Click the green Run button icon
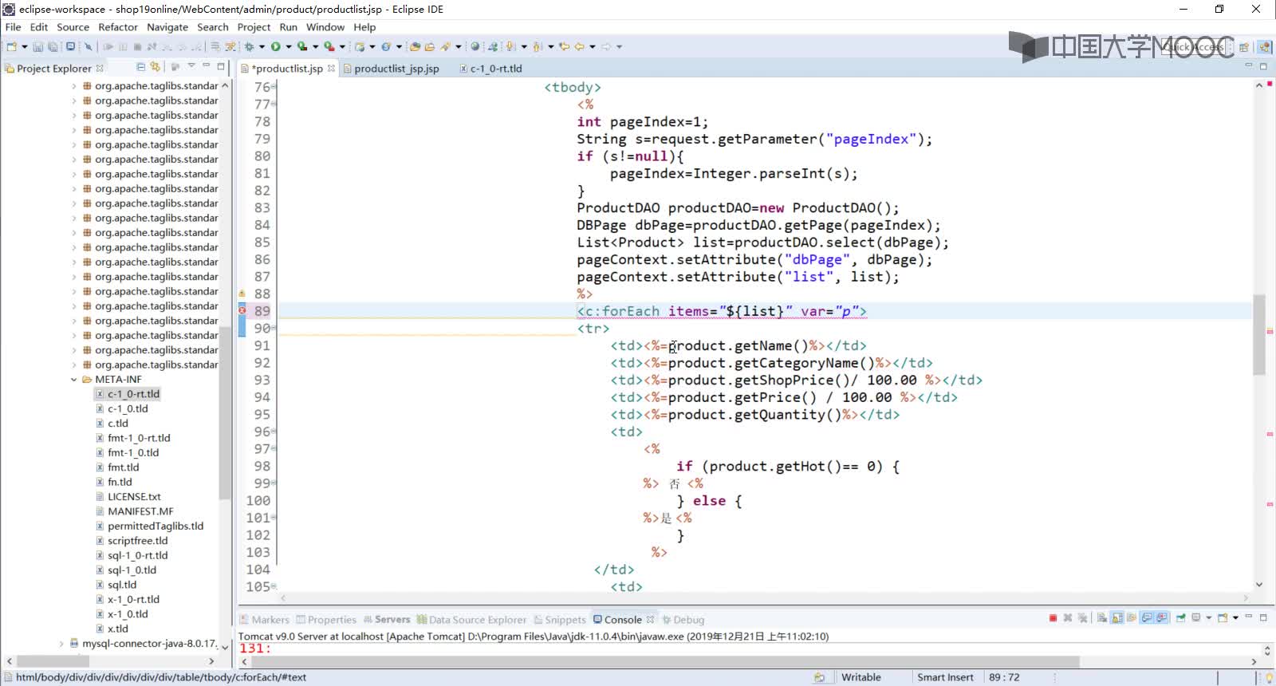The width and height of the screenshot is (1276, 686). (x=275, y=46)
